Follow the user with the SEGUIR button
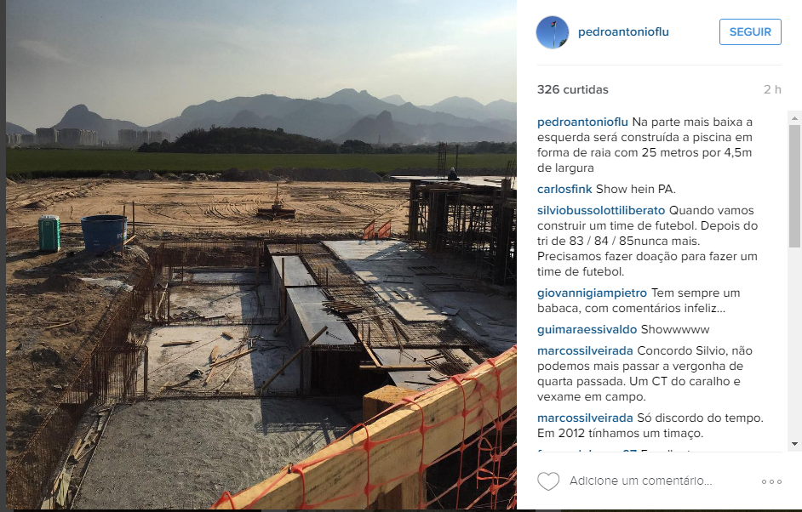The image size is (802, 512). 750,31
